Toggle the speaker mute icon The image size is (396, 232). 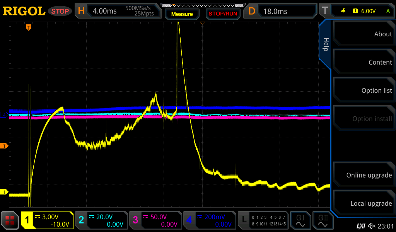[372, 226]
